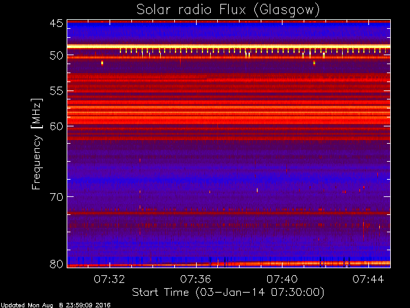Image resolution: width=410 pixels, height=308 pixels.
Task: Click the 70 frequency tick label
Action: [56, 197]
